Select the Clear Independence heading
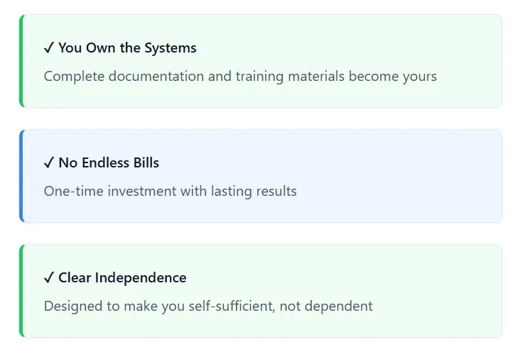The image size is (513, 354). (x=115, y=278)
